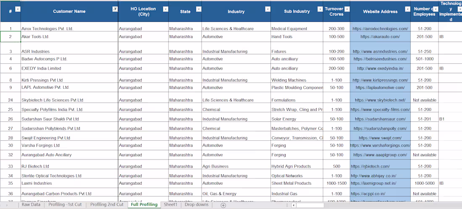
Task: Select the Akar Tools Ltd. cell
Action: click(x=69, y=37)
